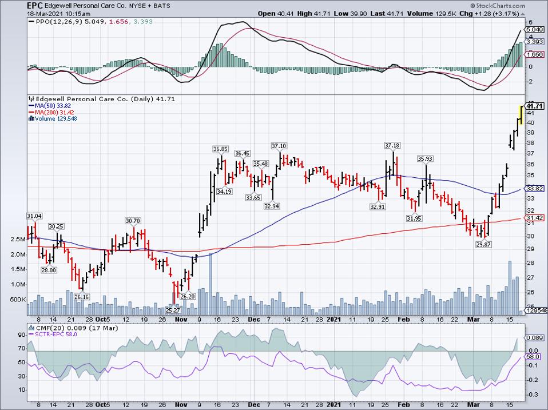Click the MA(200) 31.42 legend entry
Viewport: 548px width, 410px height.
[54, 113]
